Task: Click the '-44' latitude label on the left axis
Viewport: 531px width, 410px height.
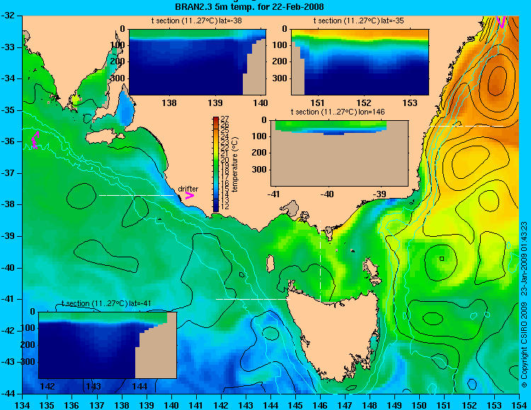Action: [8, 394]
